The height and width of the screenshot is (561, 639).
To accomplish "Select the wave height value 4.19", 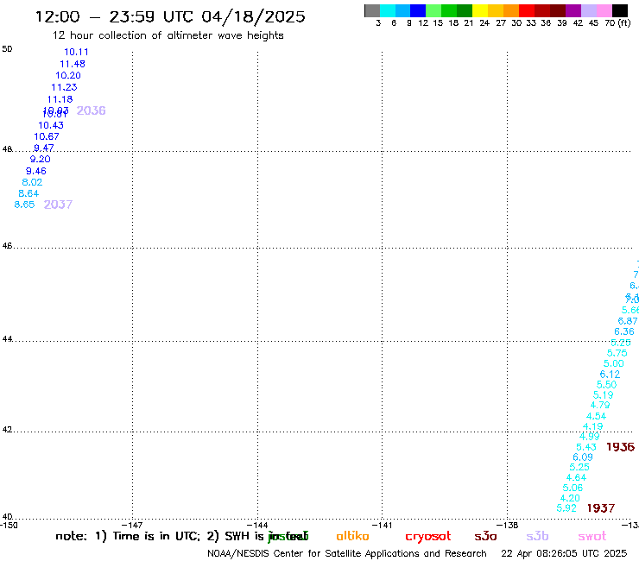I will (x=593, y=426).
